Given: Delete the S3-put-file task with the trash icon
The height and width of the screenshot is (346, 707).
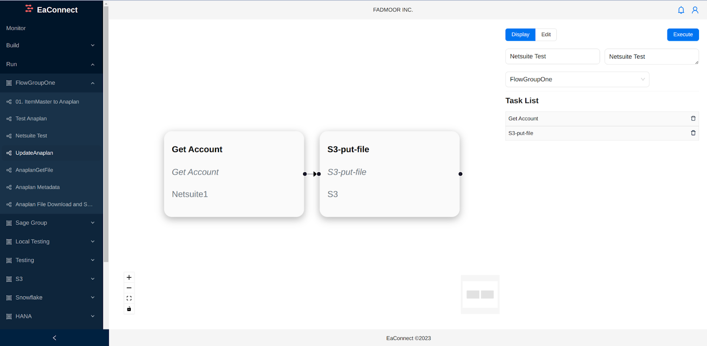Looking at the screenshot, I should coord(693,133).
